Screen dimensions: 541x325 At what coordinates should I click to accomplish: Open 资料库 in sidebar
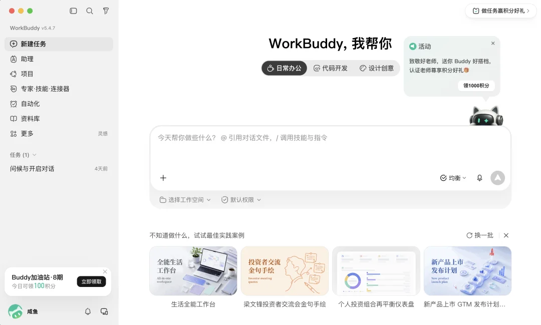click(59, 119)
